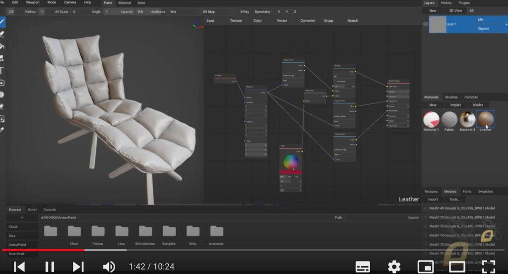Skip to the next video
This screenshot has width=508, height=274.
pos(78,267)
